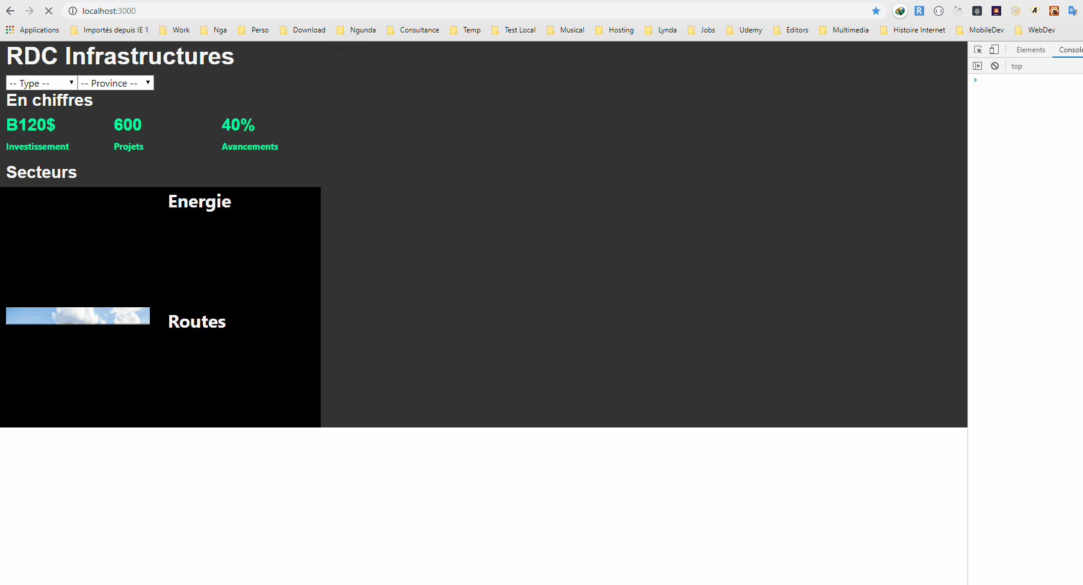Click the Routes sector heading
Viewport: 1083px width, 585px height.
point(197,322)
